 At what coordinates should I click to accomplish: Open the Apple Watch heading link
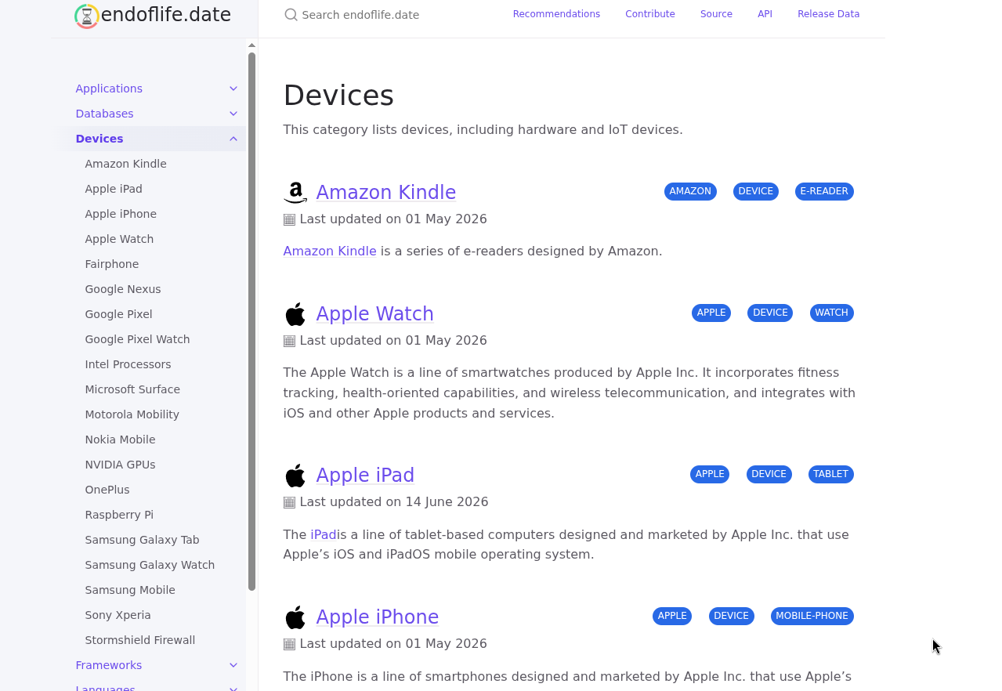point(374,313)
